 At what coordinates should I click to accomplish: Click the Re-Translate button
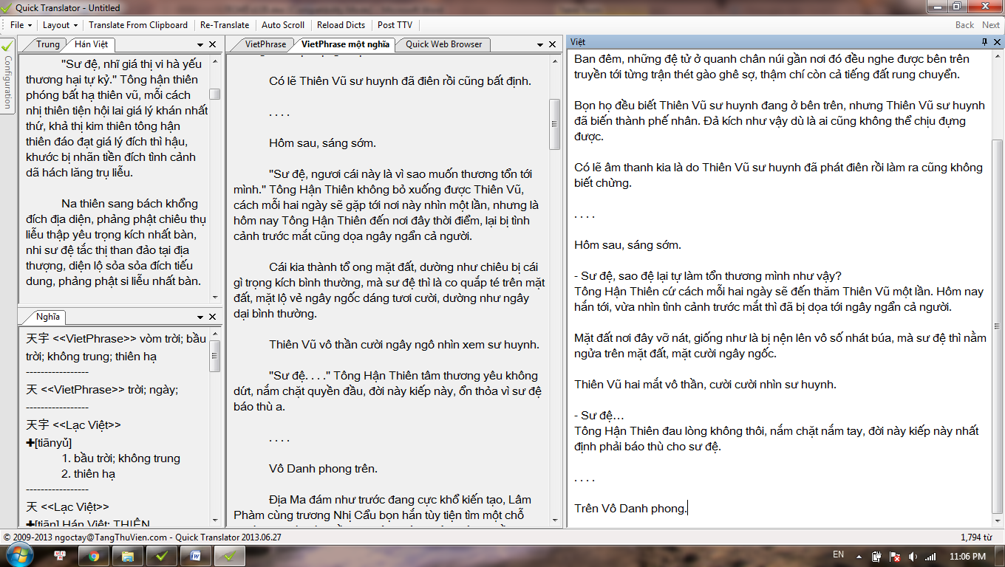point(225,25)
